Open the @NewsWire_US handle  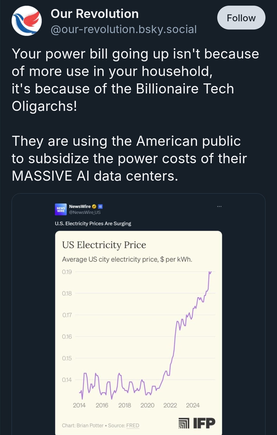coord(85,212)
